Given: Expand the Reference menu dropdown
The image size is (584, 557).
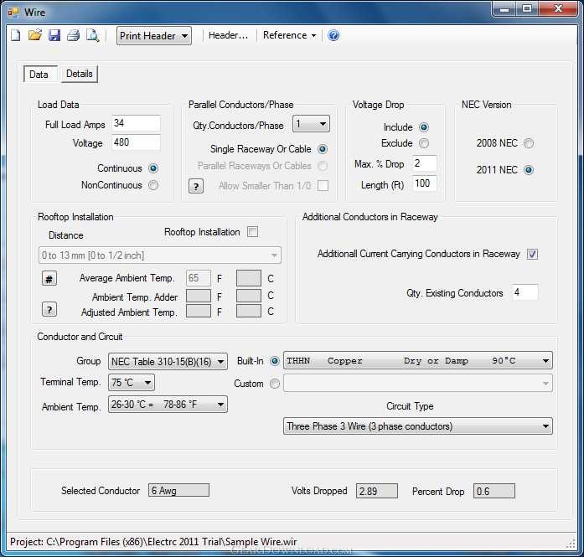Looking at the screenshot, I should [x=289, y=35].
